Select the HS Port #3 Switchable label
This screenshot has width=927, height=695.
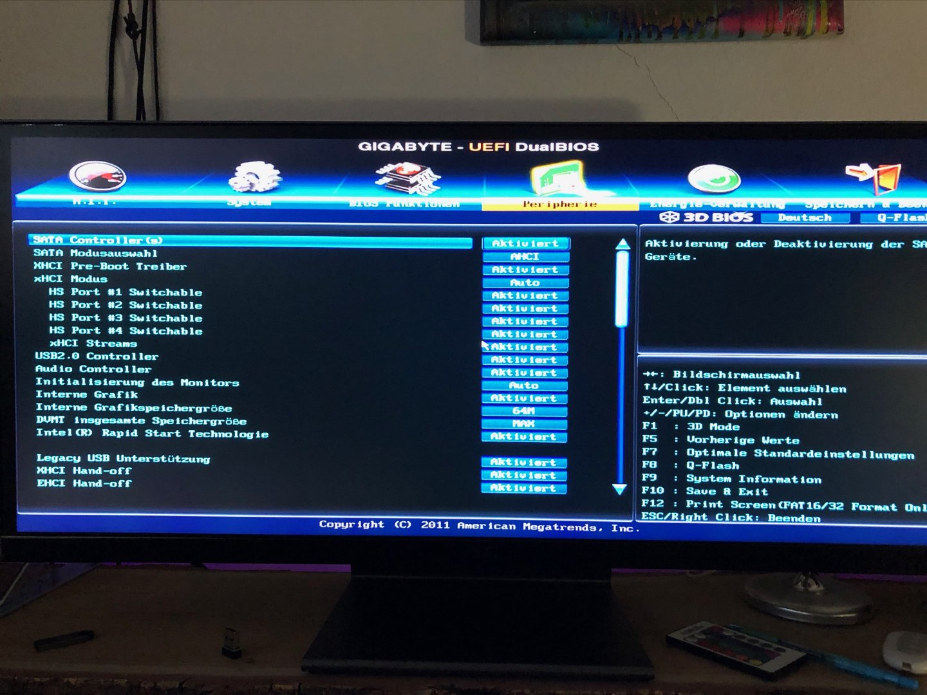pyautogui.click(x=126, y=317)
